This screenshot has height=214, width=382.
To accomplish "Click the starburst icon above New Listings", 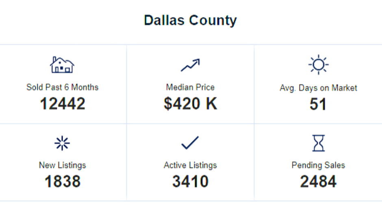I will pos(62,143).
